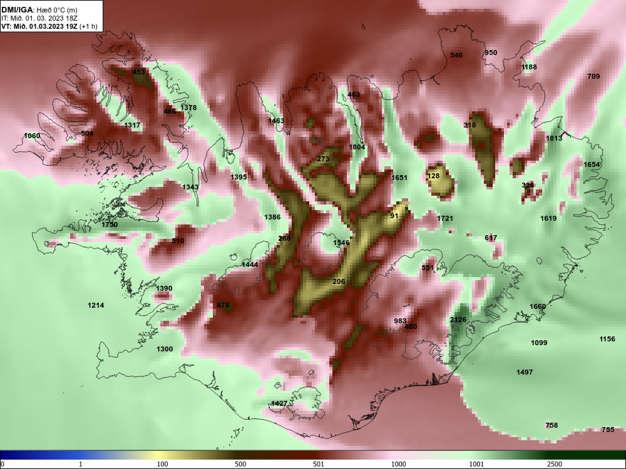This screenshot has width=626, height=469.
Task: Select the 1427 height label
Action: tap(279, 403)
